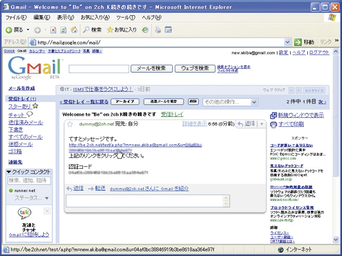Viewport: 342px width, 256px height.
Task: Click the すべて印刷 printer icon
Action: (x=274, y=125)
